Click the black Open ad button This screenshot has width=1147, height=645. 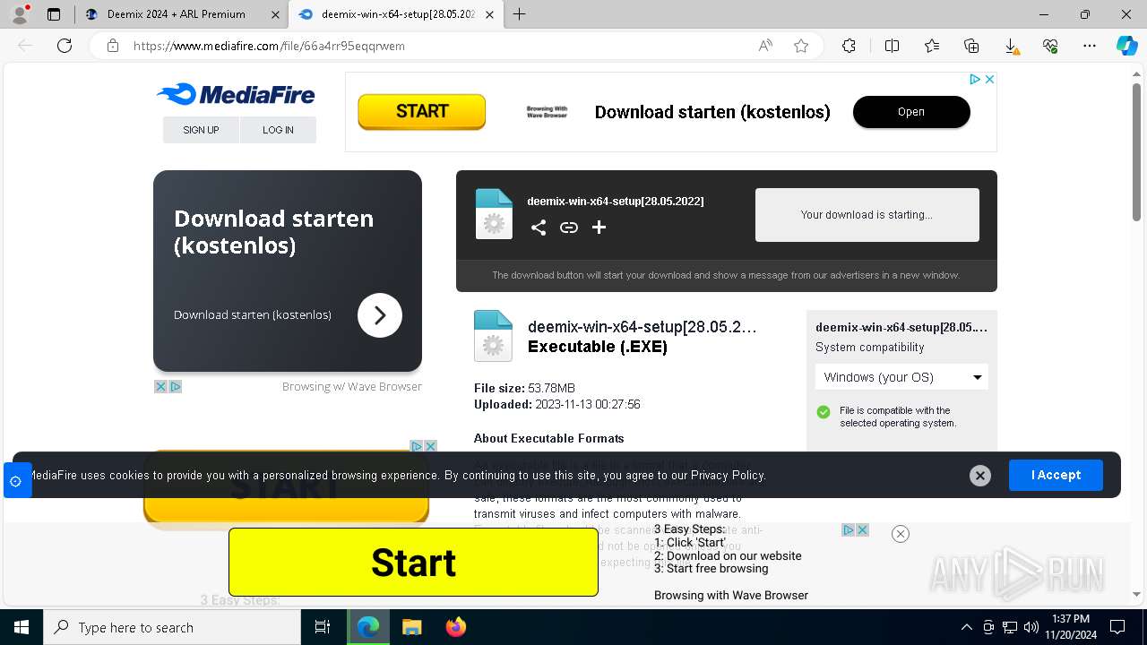point(911,112)
